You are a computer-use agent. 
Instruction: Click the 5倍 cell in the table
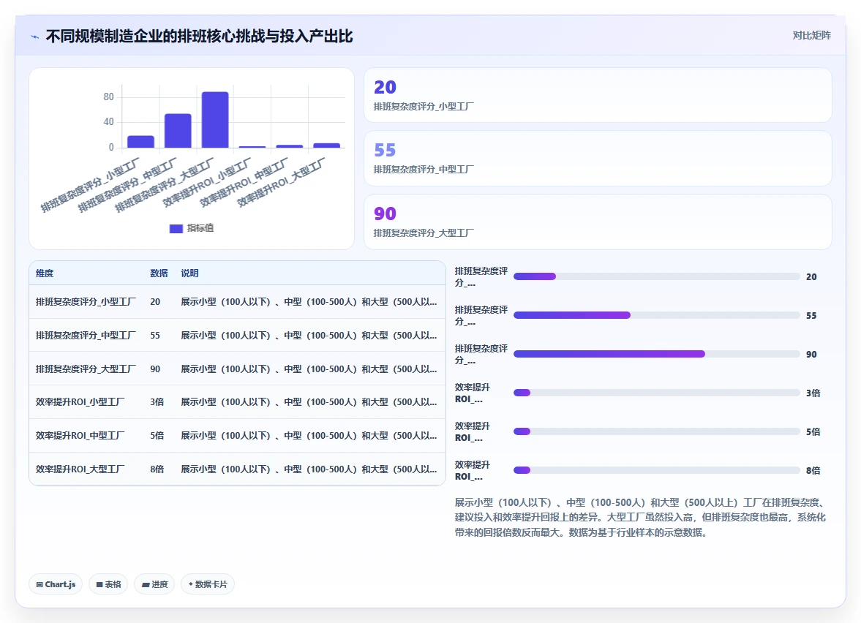157,436
